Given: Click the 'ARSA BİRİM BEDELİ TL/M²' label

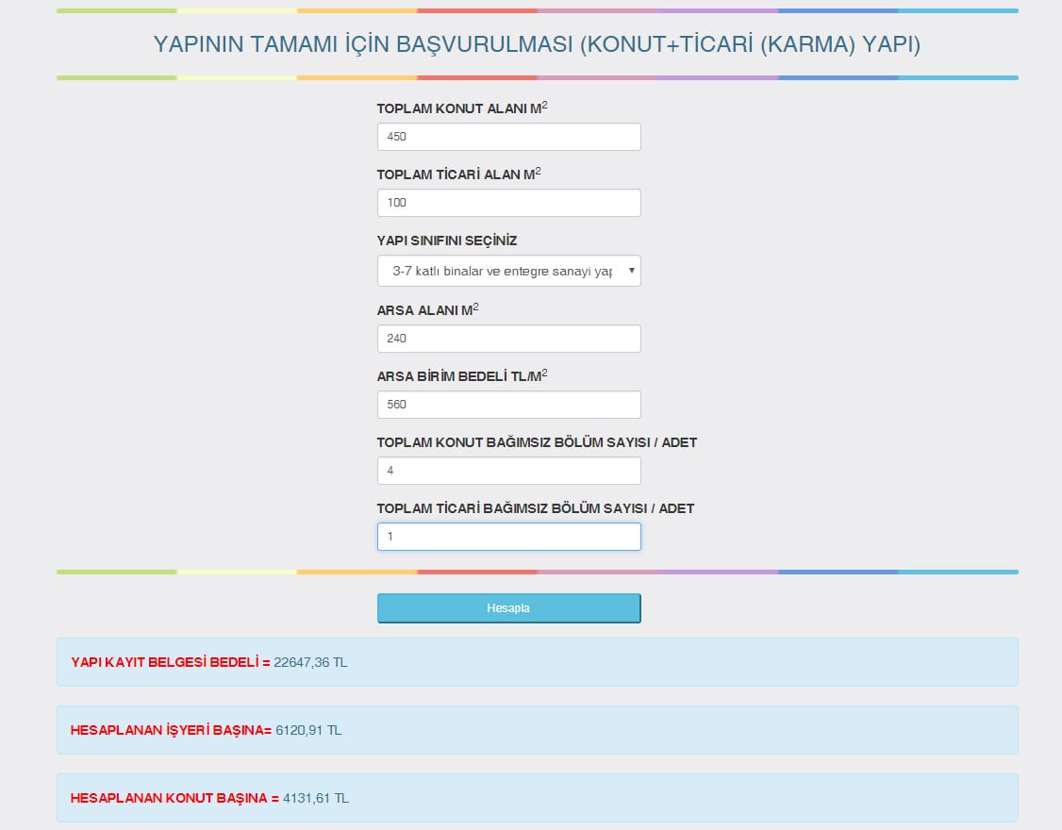Looking at the screenshot, I should pos(461,376).
